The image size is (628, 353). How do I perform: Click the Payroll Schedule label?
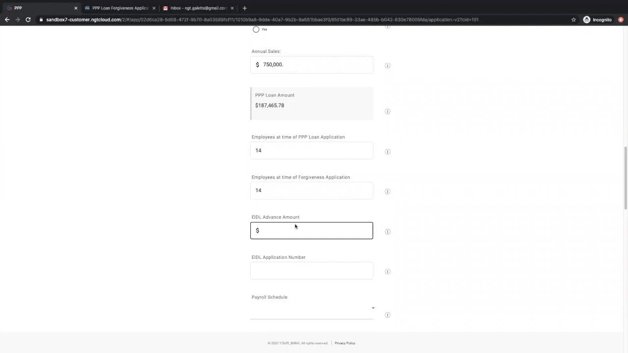point(269,297)
